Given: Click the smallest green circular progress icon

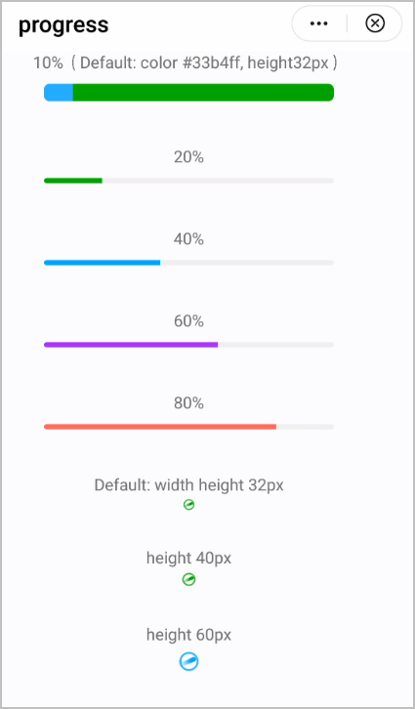Looking at the screenshot, I should pos(189,505).
